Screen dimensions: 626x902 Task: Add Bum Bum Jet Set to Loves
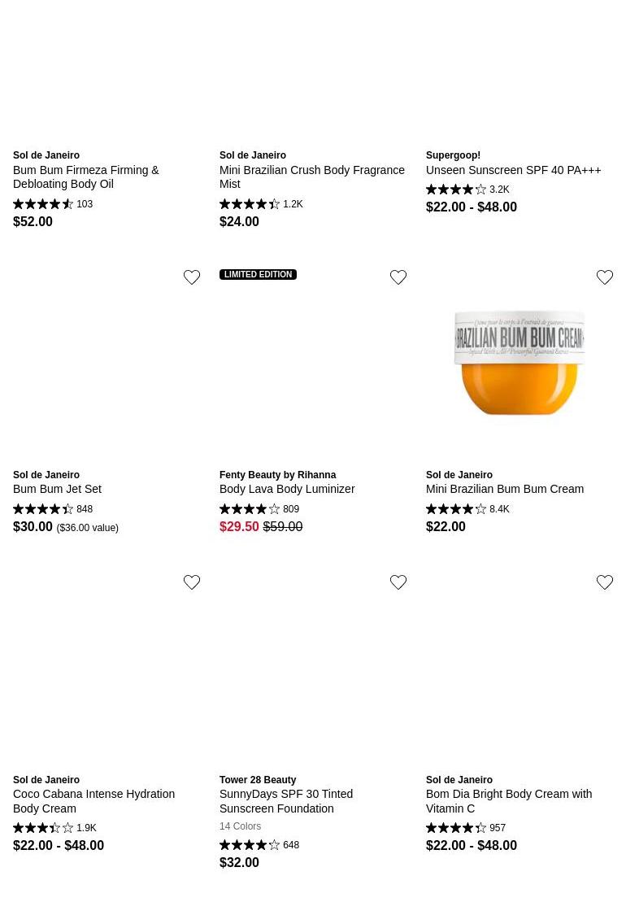tap(192, 277)
